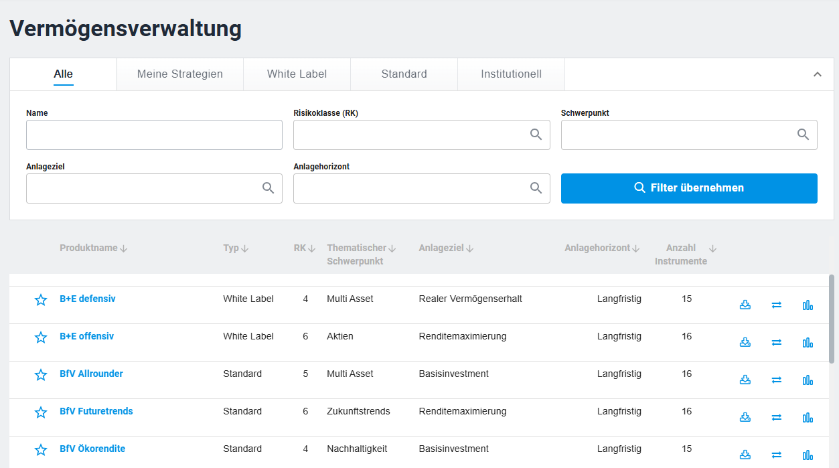This screenshot has width=839, height=468.
Task: Click the vertical scrollbar of the table
Action: [x=832, y=319]
